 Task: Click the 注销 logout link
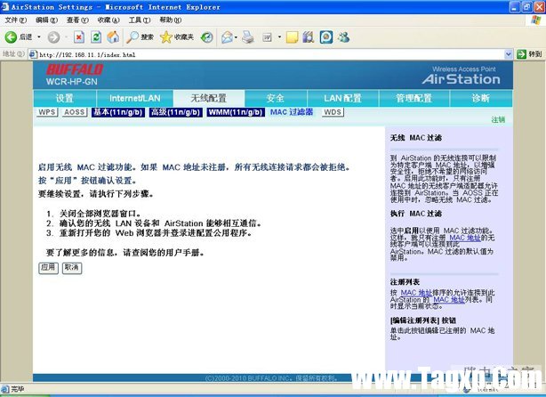pos(498,119)
